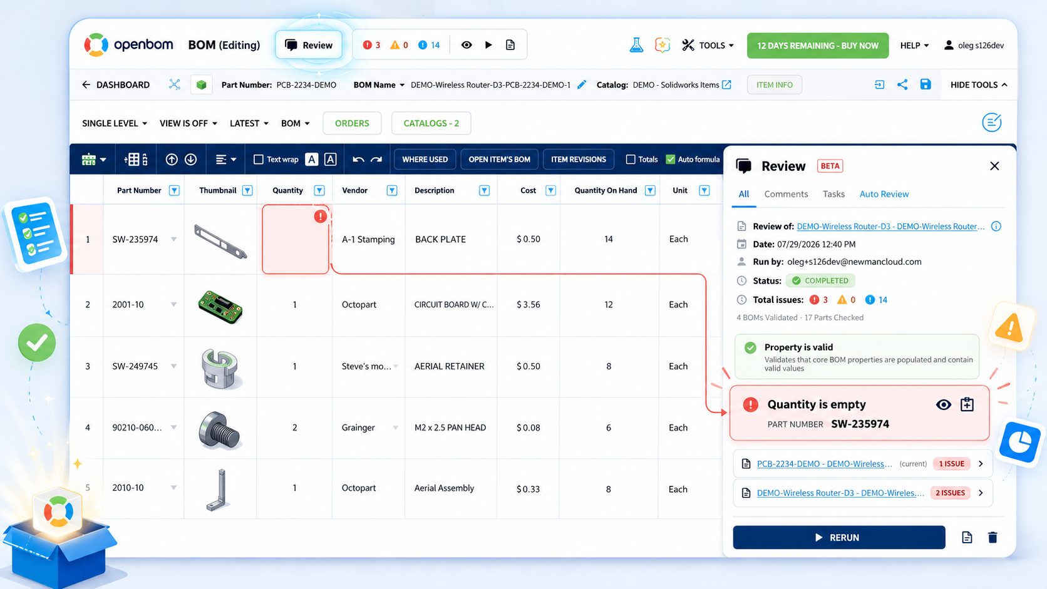Image resolution: width=1047 pixels, height=589 pixels.
Task: Click the add row icon in table toolbar
Action: pos(93,160)
